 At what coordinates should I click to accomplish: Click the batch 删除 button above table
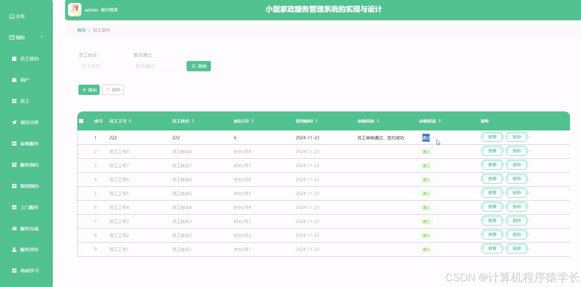pyautogui.click(x=113, y=90)
